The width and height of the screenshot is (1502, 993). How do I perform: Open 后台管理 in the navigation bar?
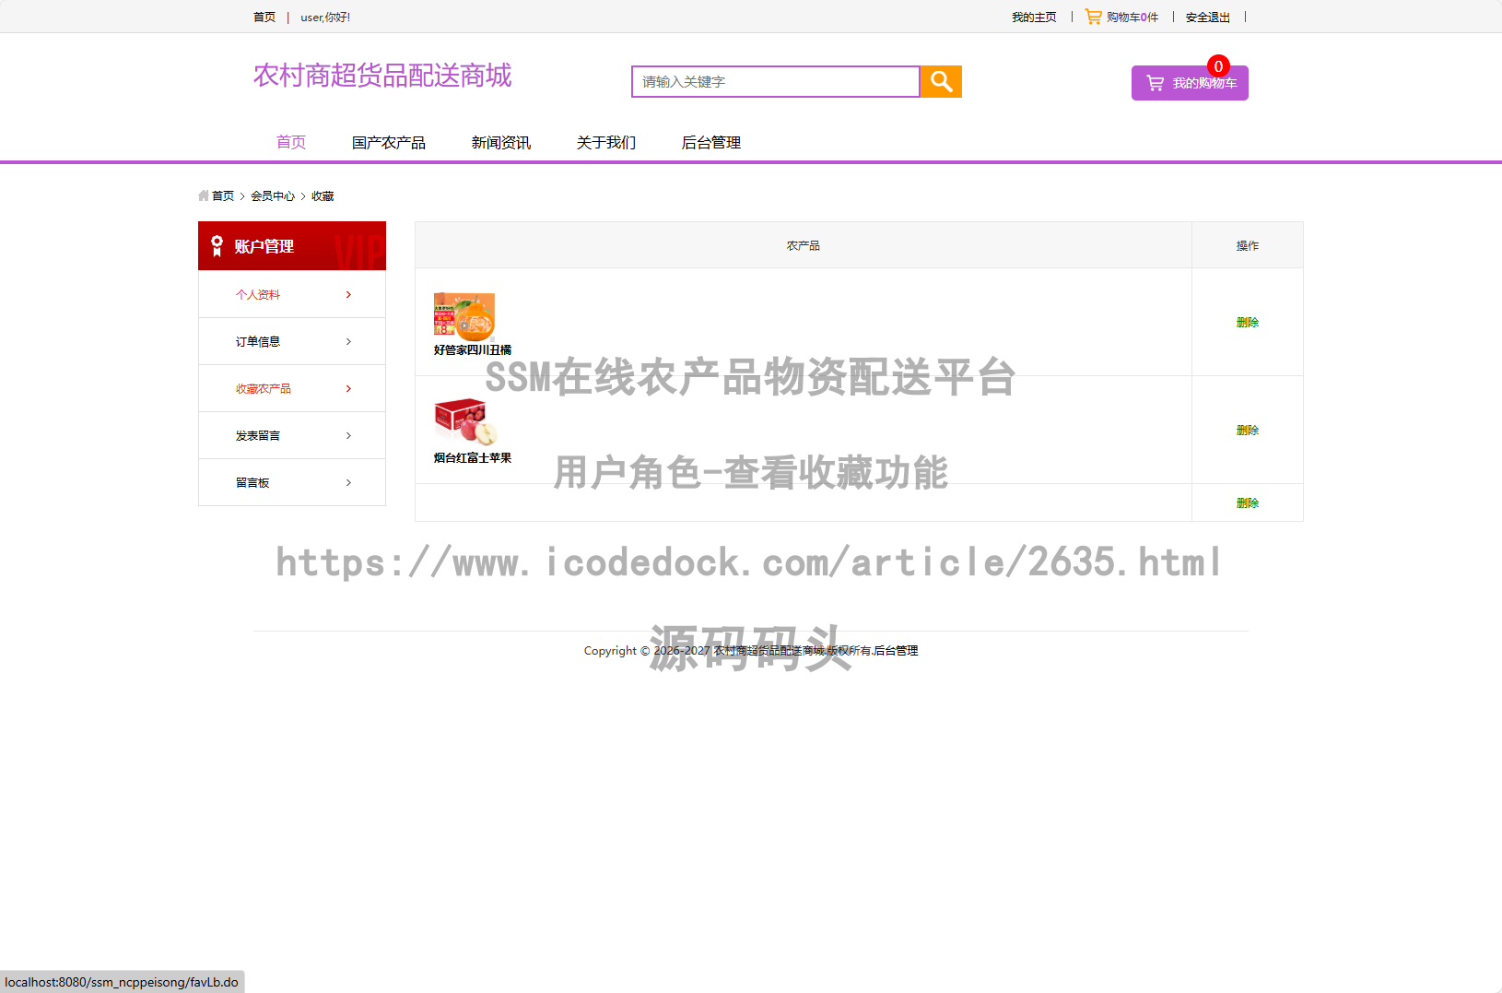tap(710, 142)
